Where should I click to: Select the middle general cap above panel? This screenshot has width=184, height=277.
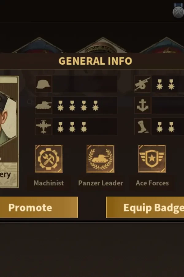(103, 46)
